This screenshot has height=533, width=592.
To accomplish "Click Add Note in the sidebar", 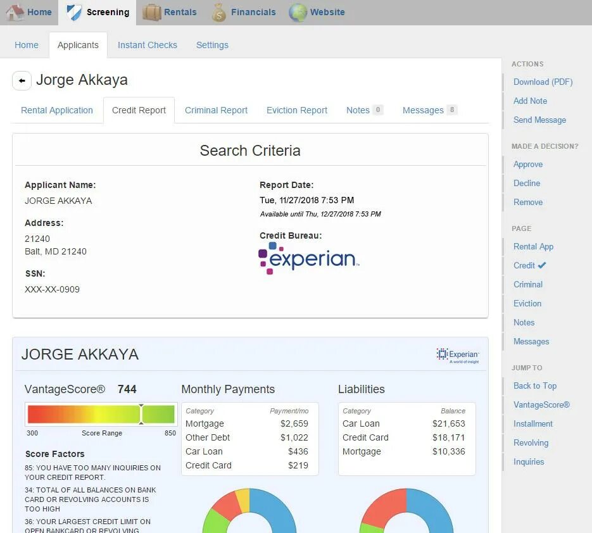I will tap(530, 101).
